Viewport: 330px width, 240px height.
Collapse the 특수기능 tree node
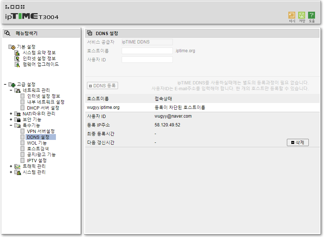(x=11, y=125)
